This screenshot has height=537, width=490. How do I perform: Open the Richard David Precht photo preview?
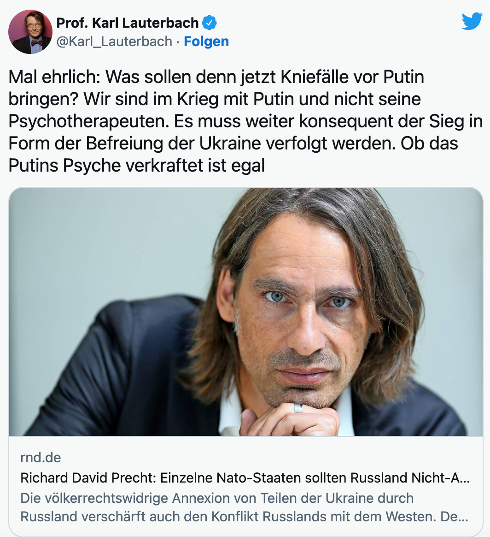[x=245, y=312]
